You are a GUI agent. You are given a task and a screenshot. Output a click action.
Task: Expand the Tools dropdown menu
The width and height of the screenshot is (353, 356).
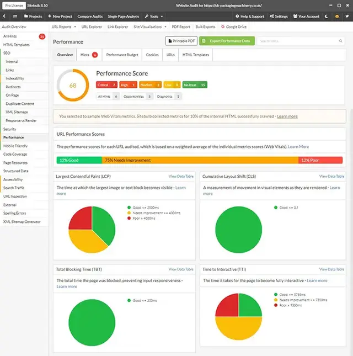pos(154,17)
